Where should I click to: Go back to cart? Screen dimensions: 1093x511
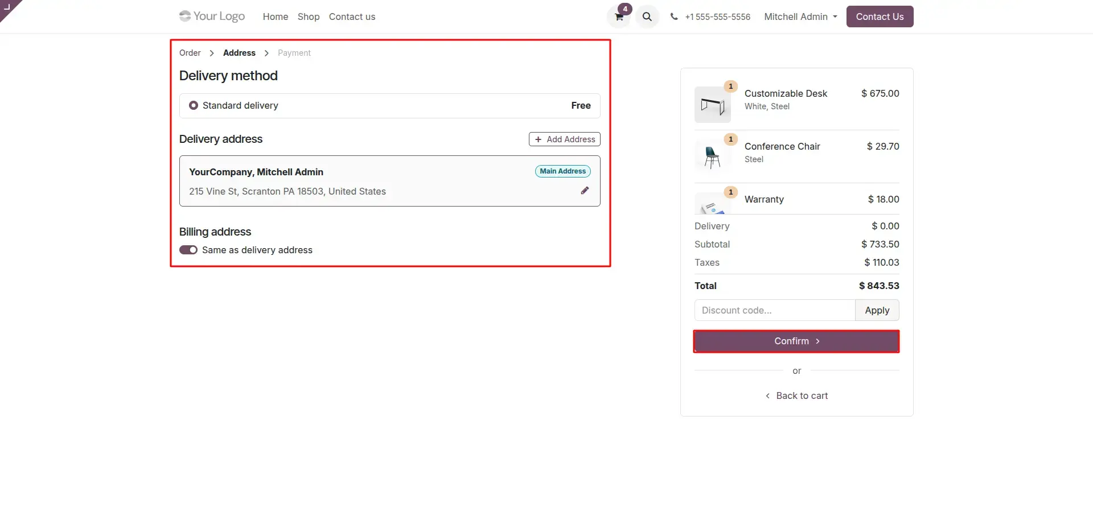click(796, 395)
